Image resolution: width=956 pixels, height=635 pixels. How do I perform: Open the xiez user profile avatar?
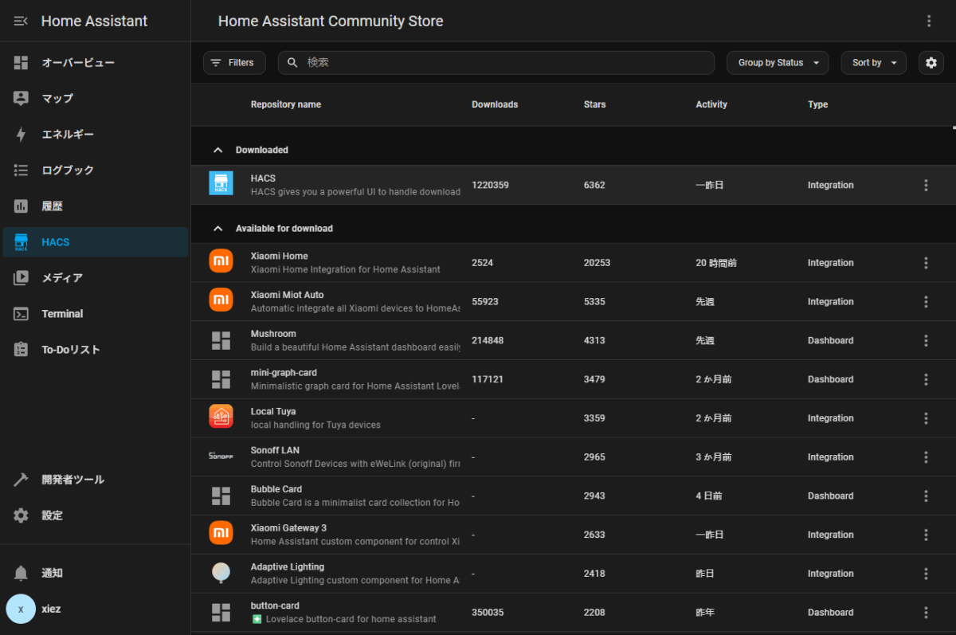pyautogui.click(x=21, y=609)
